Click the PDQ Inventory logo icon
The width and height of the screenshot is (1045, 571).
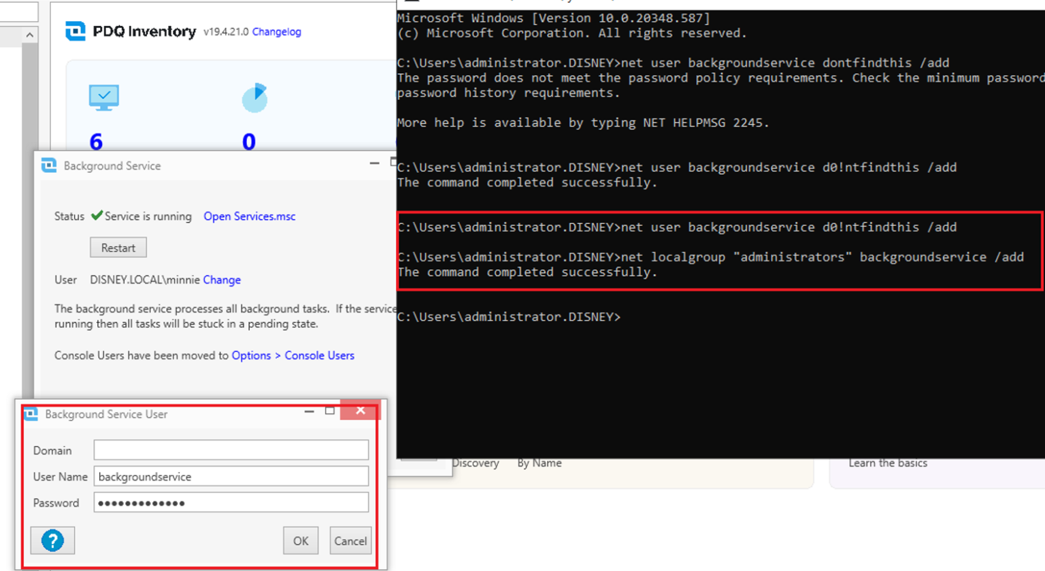(x=76, y=31)
